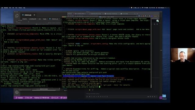
Task: Click the highlighted rejected master line in terminal
Action: click(88, 76)
